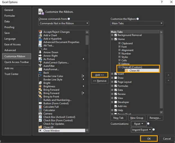Click the commands list scrollbar thumb
This screenshot has height=143, width=175.
click(x=87, y=40)
